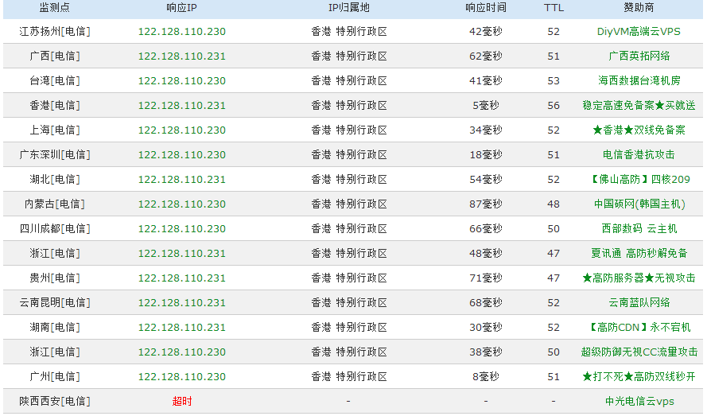The width and height of the screenshot is (707, 416).
Task: Open the DiyVM高端云VPS sponsor link
Action: coord(639,32)
